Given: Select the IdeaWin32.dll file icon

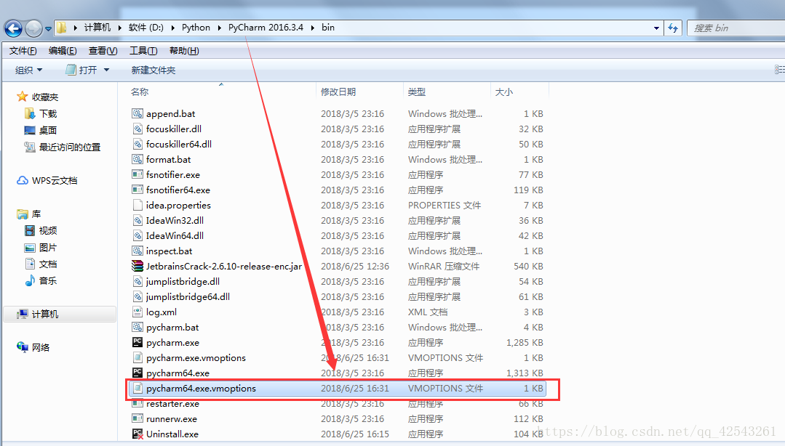Looking at the screenshot, I should click(138, 220).
